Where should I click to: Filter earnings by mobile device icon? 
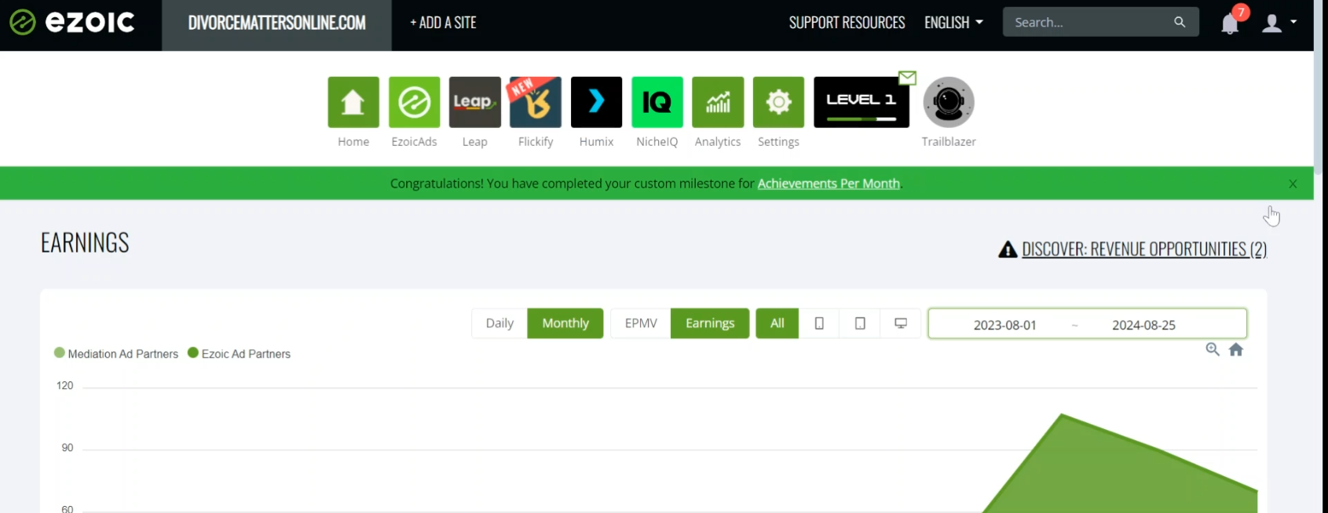click(x=819, y=323)
